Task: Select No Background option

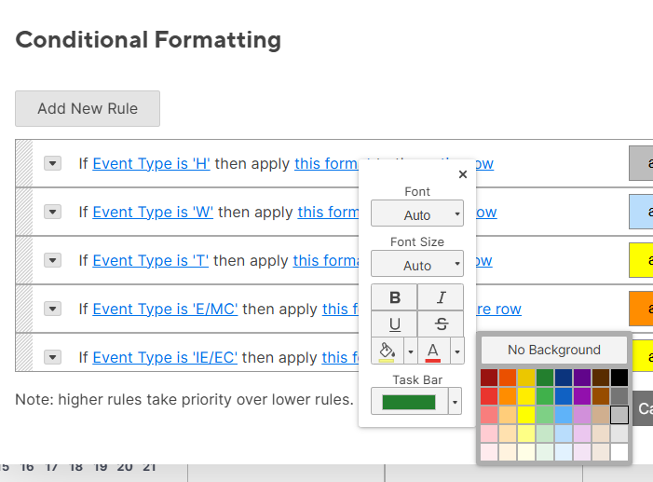Action: [x=554, y=350]
